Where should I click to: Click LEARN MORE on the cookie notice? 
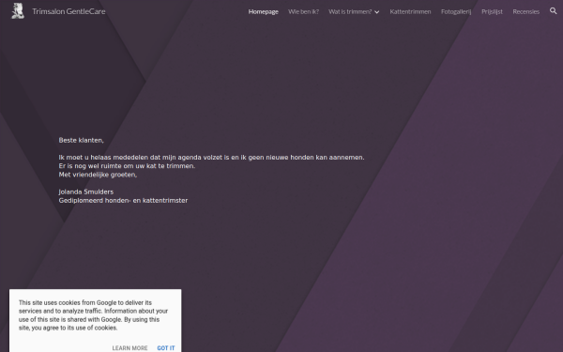click(129, 348)
